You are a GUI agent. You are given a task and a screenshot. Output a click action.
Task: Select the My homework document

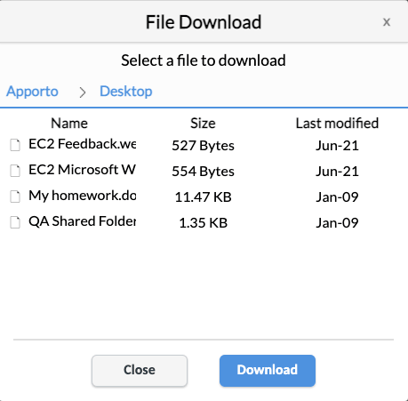[82, 196]
